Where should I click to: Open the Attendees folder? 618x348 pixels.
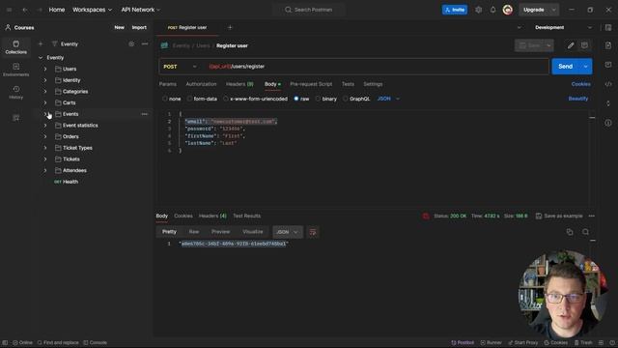(x=74, y=170)
